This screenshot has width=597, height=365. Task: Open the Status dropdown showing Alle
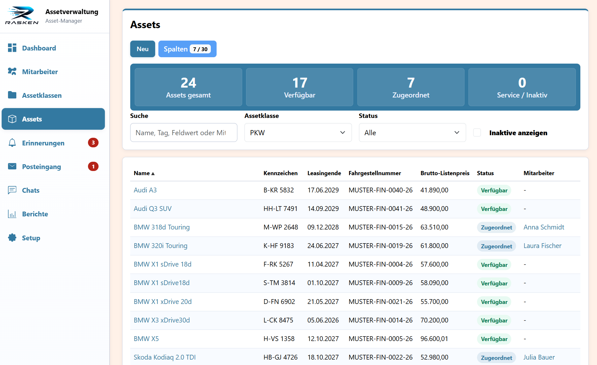coord(412,133)
